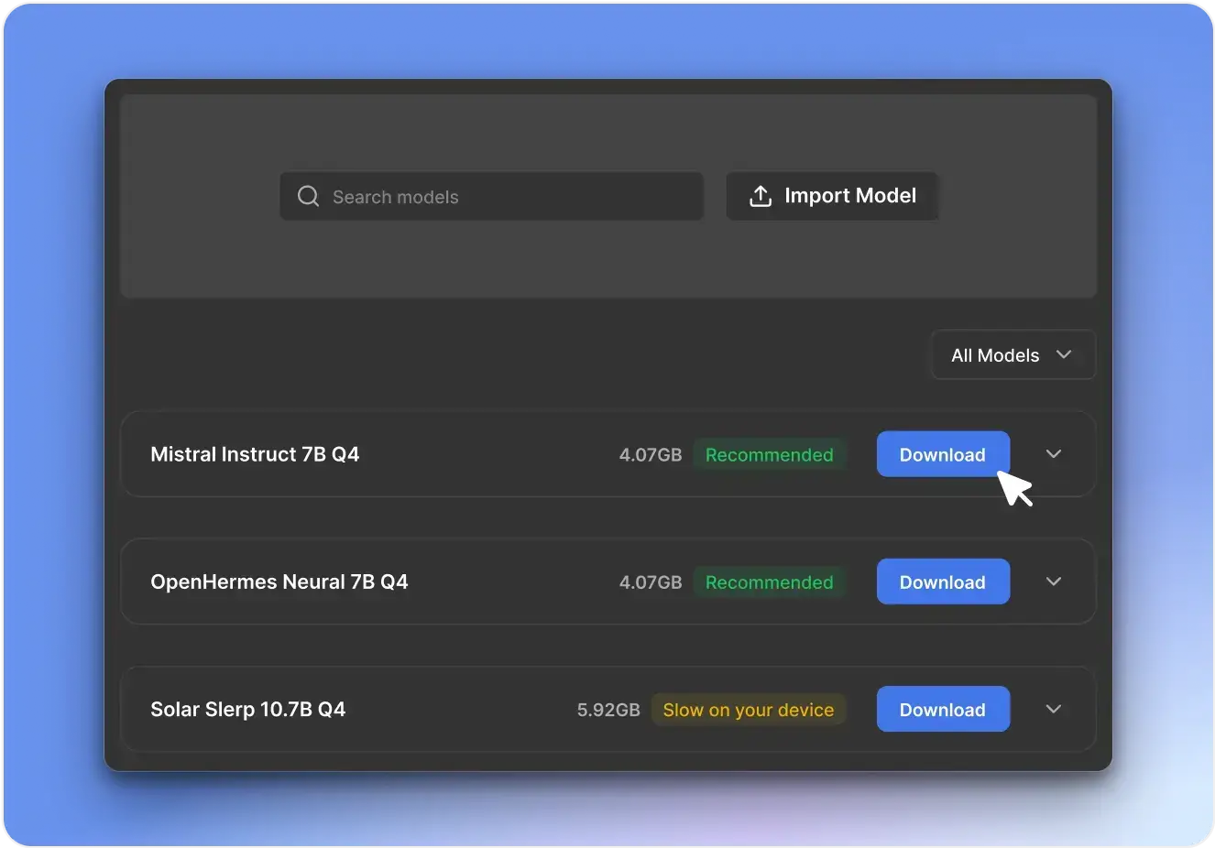Screen dimensions: 1215x848
Task: Select the Solar Slerp 10.7B Q4 model name
Action: (x=248, y=709)
